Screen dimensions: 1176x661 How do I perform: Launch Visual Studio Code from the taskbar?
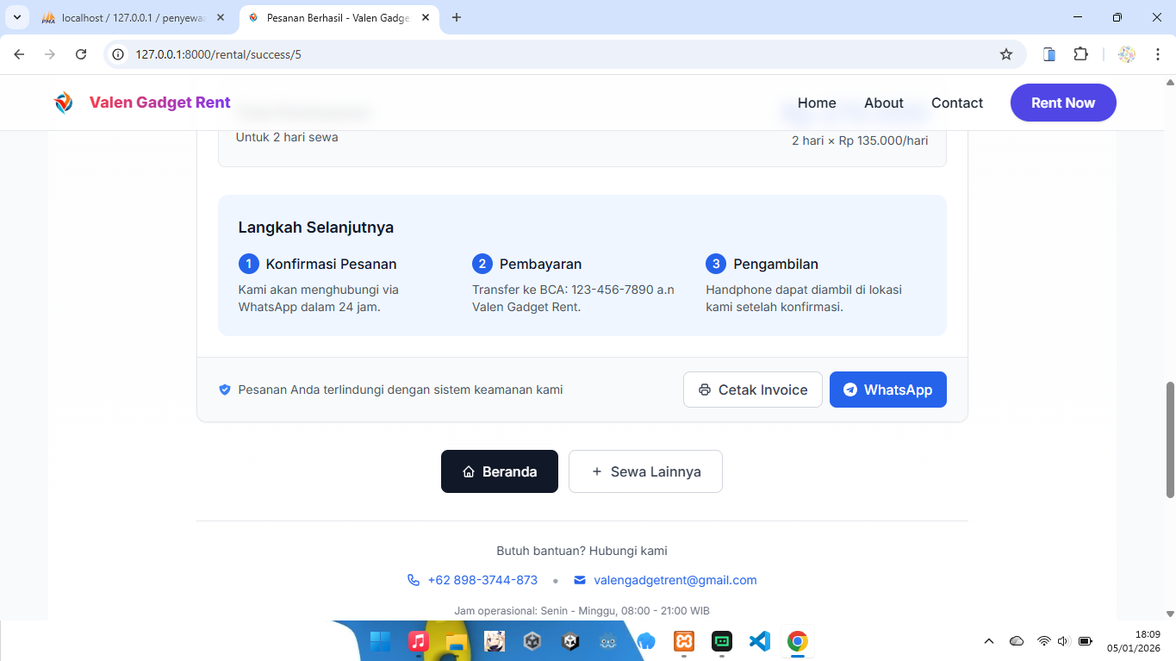pos(759,641)
